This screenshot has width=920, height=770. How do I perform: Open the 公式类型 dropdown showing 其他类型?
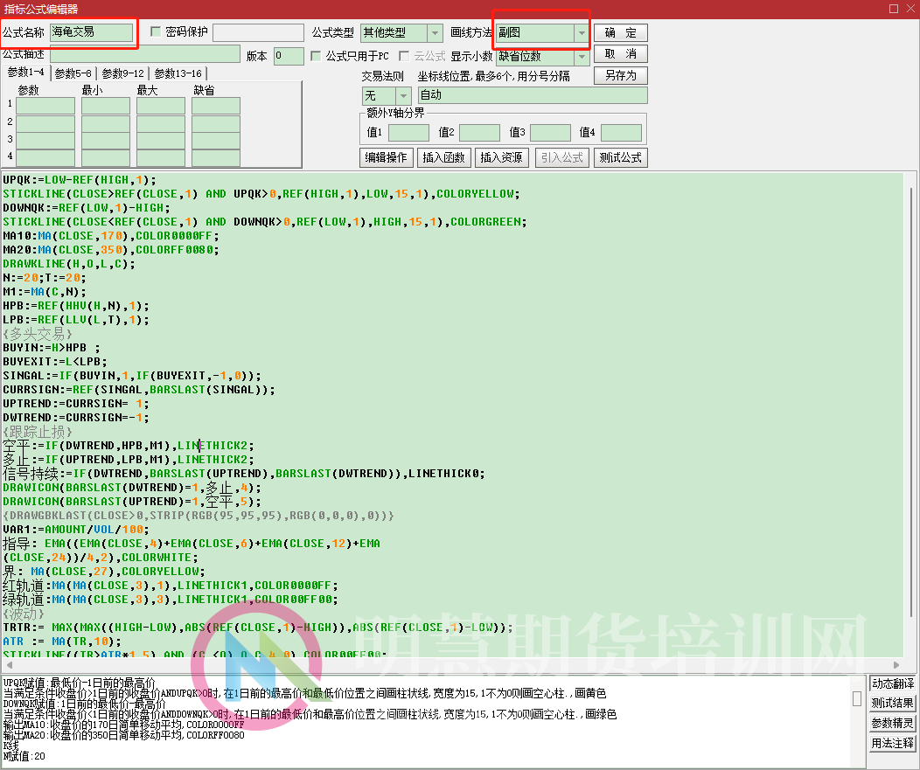436,31
